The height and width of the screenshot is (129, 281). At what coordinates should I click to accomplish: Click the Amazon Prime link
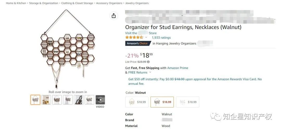[177, 68]
